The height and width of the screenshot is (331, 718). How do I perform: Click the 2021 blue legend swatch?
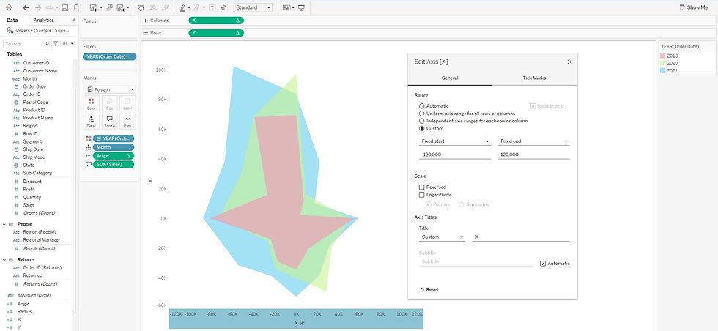coord(662,71)
